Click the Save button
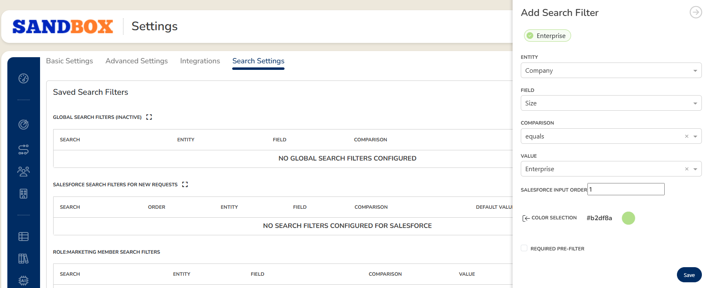 click(x=689, y=275)
